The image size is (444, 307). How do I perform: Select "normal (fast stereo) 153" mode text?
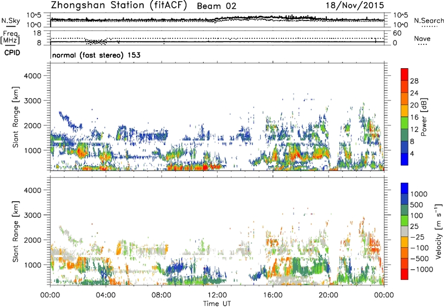click(x=96, y=55)
